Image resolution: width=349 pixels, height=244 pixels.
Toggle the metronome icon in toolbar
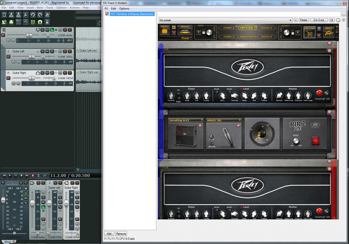click(x=47, y=15)
